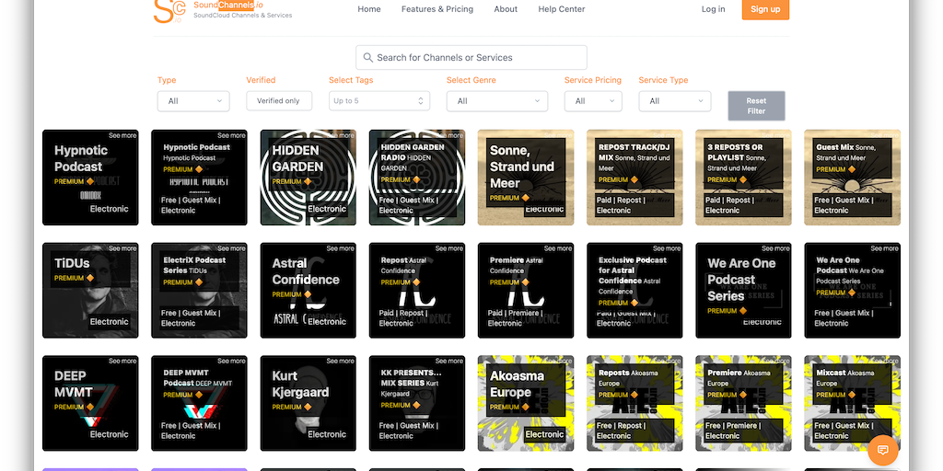Image resolution: width=943 pixels, height=471 pixels.
Task: Click the premium diamond icon on the HIDDEN GARDEN channel card
Action: pyautogui.click(x=308, y=181)
